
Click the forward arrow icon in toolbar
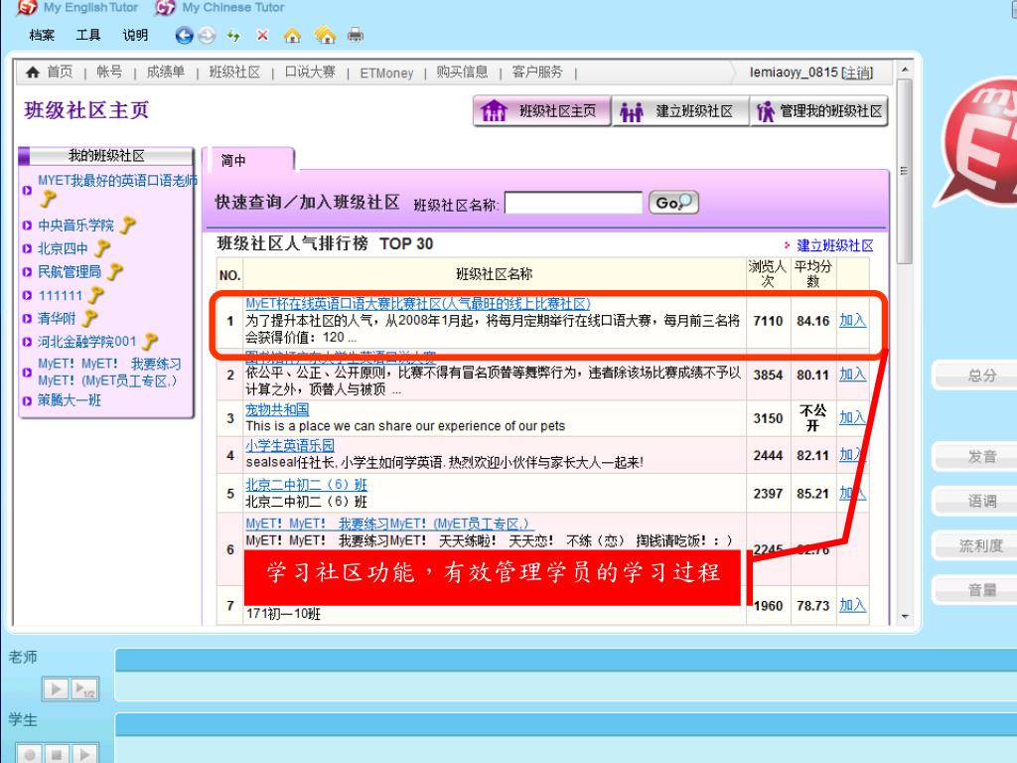[207, 35]
